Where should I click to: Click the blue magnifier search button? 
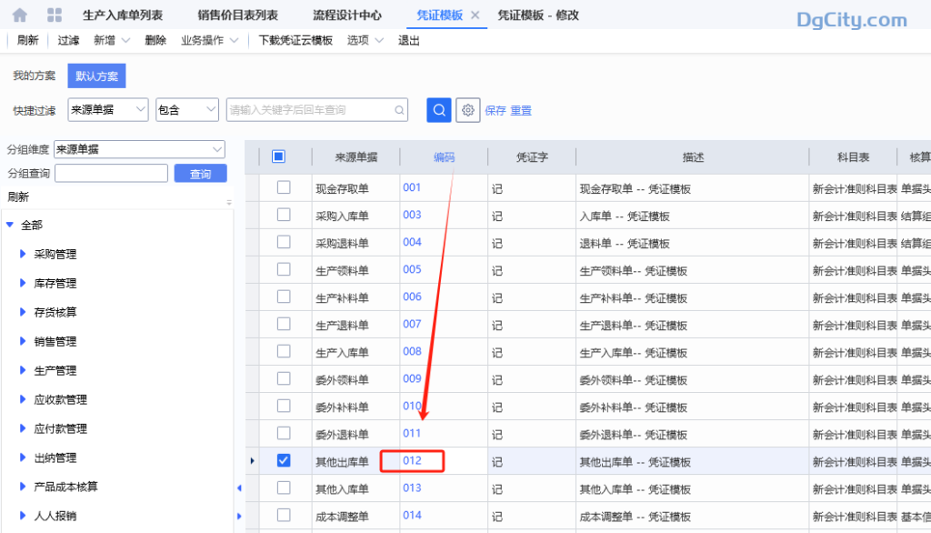(x=438, y=109)
